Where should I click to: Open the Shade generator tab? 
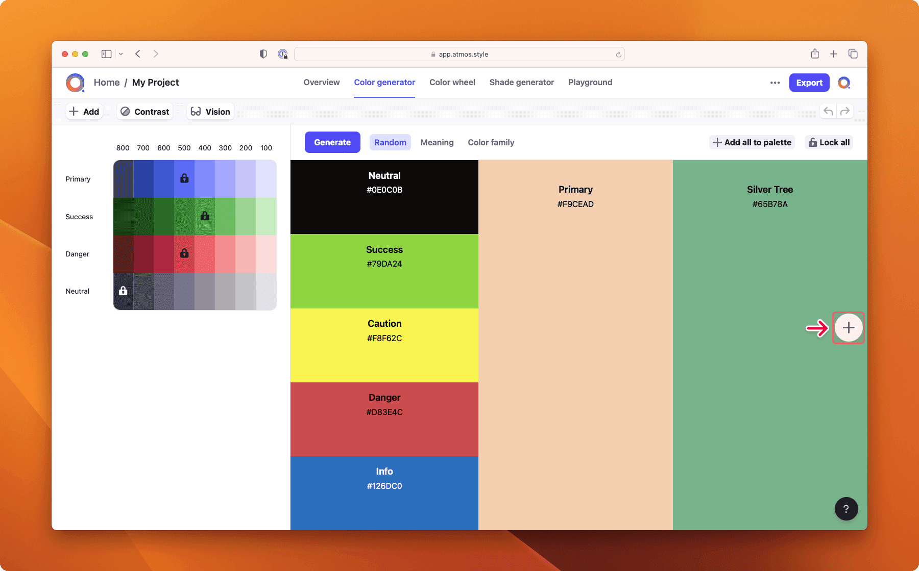[x=521, y=82]
